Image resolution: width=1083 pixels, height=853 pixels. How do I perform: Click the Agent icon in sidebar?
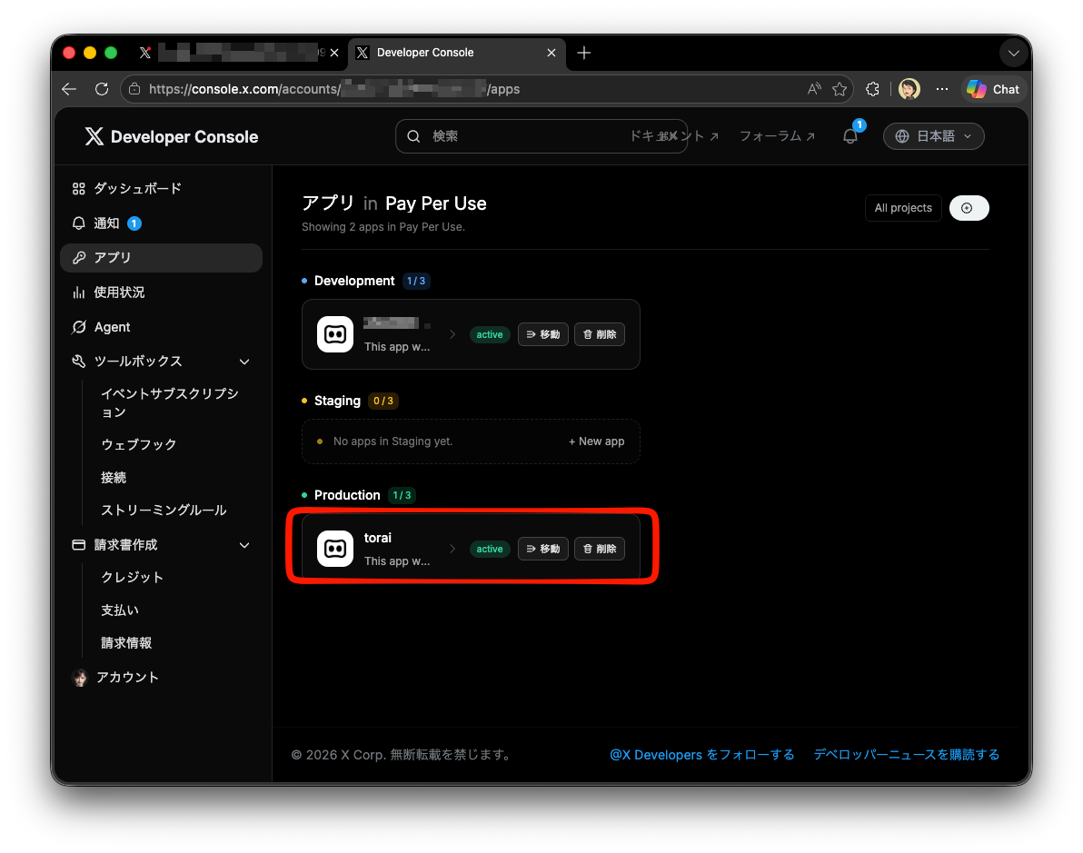pos(79,327)
